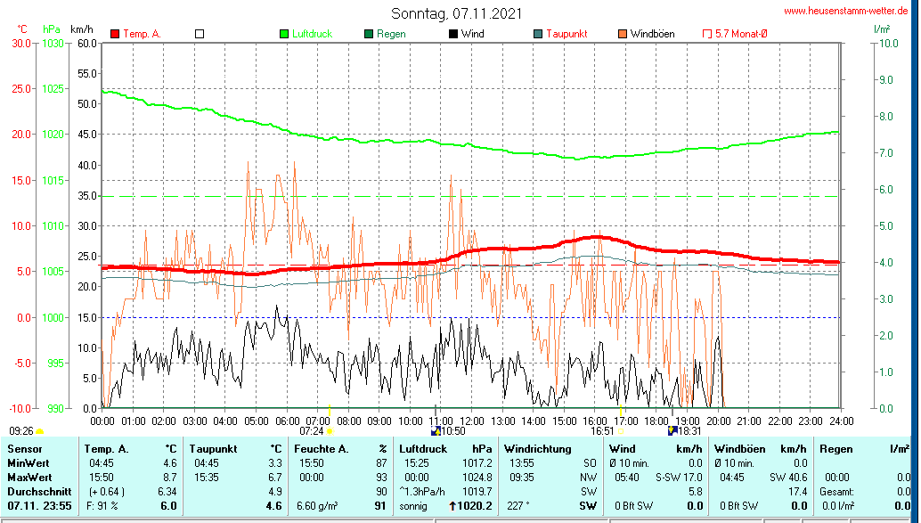
Task: Click the max wind value S-SW 17.0
Action: coord(679,478)
